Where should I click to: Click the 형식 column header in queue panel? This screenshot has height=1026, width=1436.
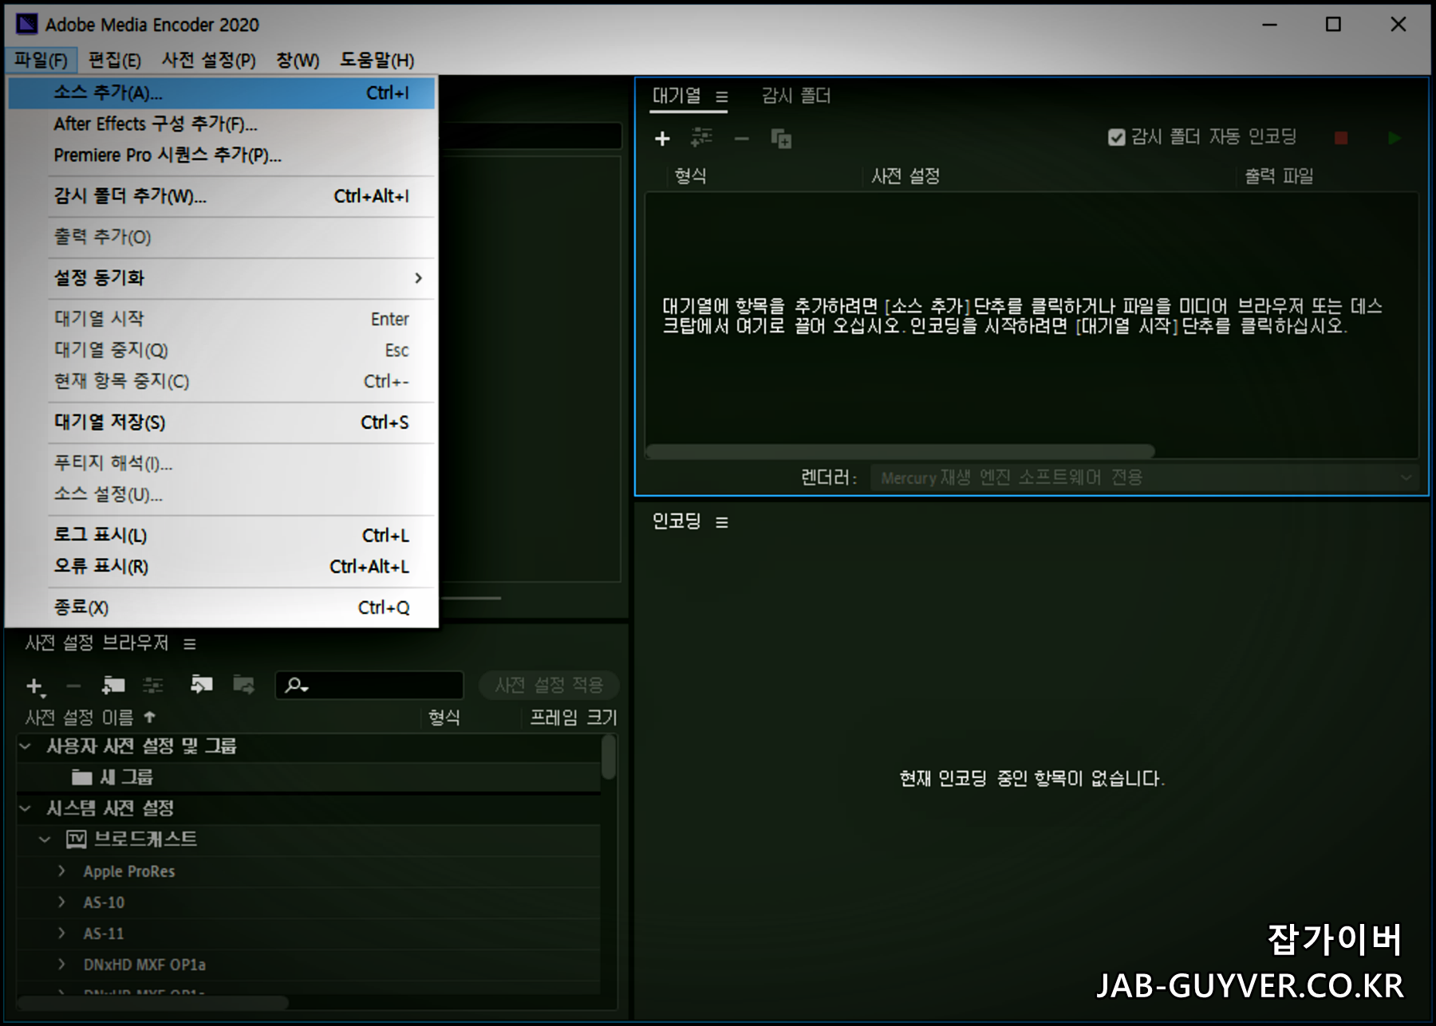click(690, 176)
